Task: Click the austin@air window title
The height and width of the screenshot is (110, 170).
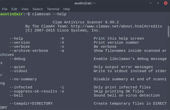Action: click(85, 3)
